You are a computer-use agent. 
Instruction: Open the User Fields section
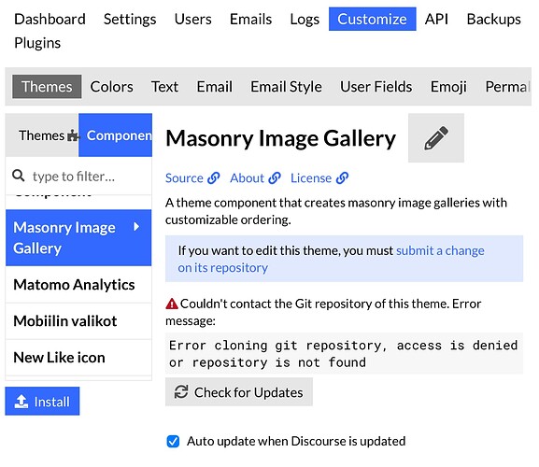click(x=376, y=87)
